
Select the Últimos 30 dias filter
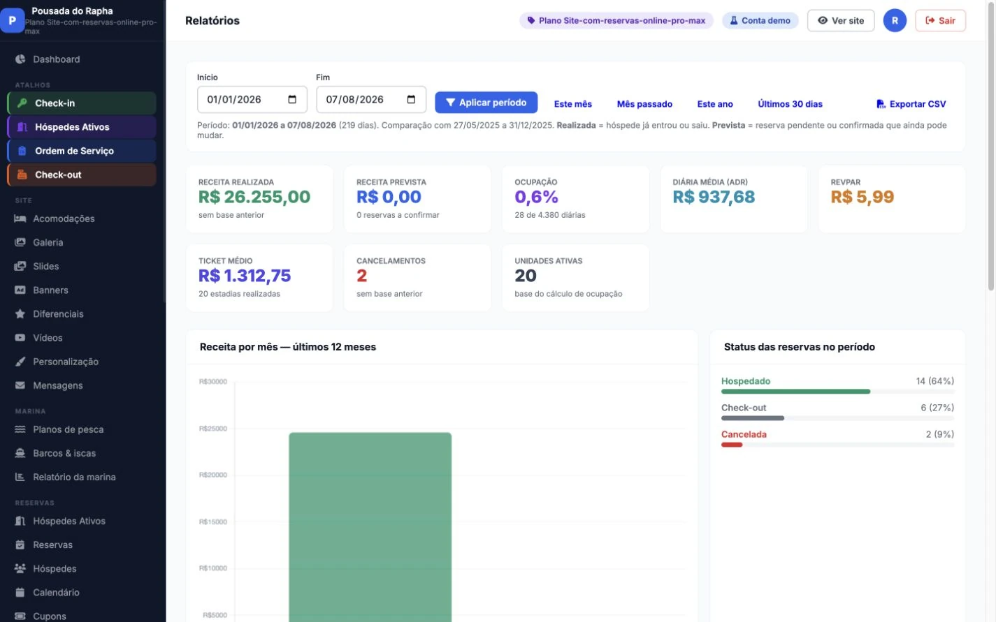[790, 104]
